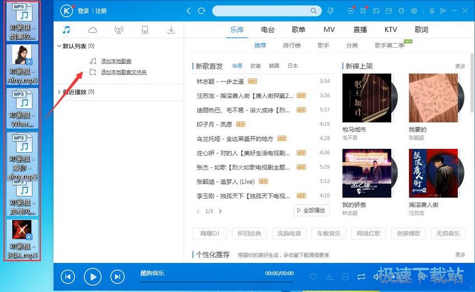This screenshot has height=292, width=475.
Task: Switch to the 乐库 tab
Action: click(237, 30)
